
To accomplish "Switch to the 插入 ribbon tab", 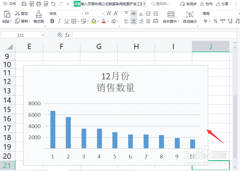I will click(x=84, y=4).
